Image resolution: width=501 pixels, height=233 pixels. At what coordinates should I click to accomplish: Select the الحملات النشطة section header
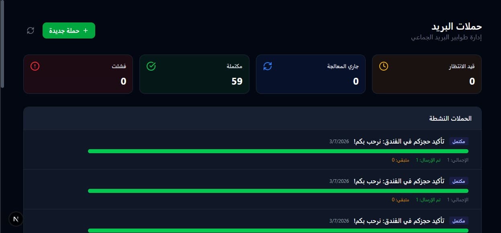(x=450, y=118)
